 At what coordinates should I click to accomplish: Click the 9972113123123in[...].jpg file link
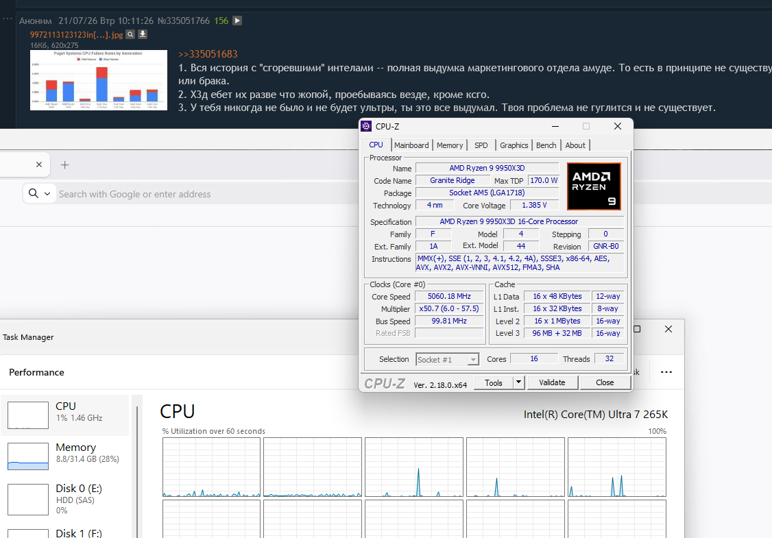(x=76, y=34)
